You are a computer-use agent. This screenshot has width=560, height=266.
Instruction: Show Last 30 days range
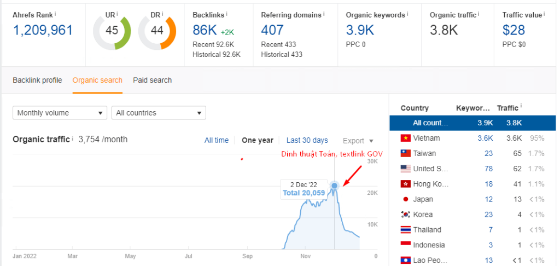[307, 141]
